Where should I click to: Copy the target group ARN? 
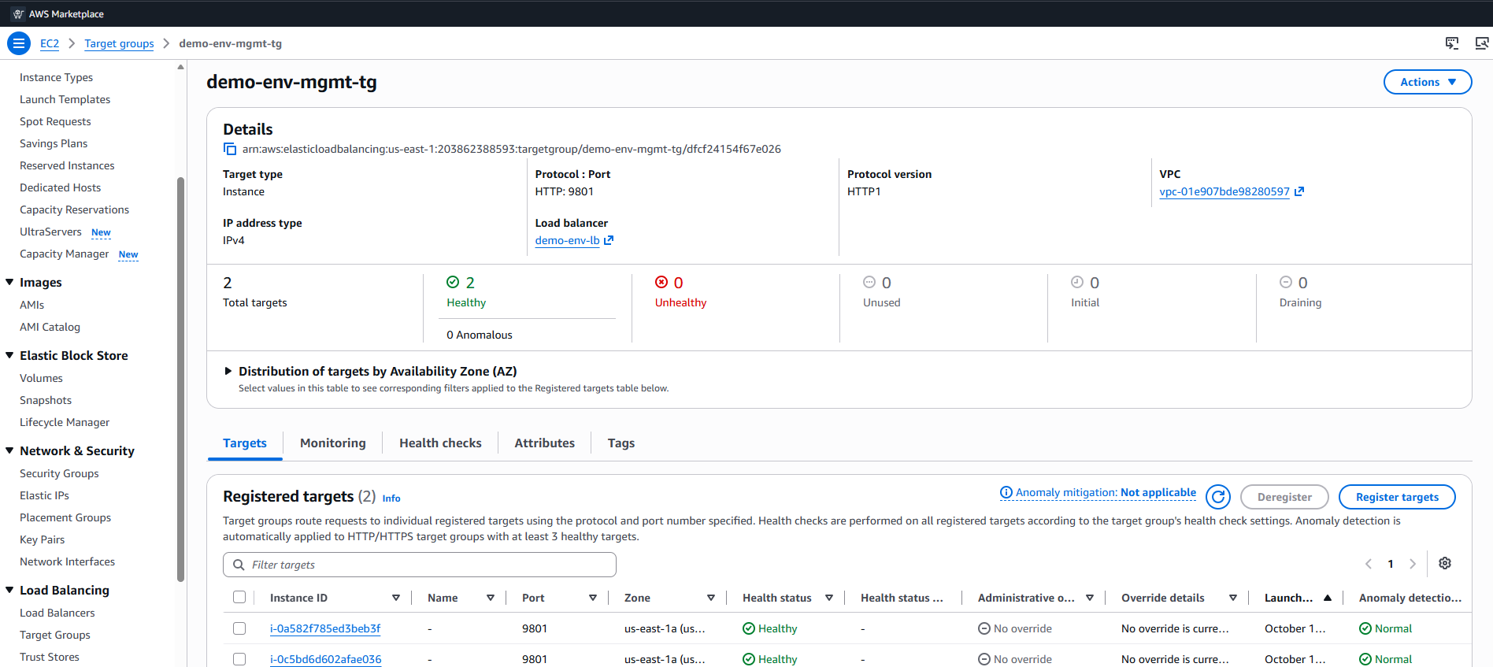(x=230, y=149)
